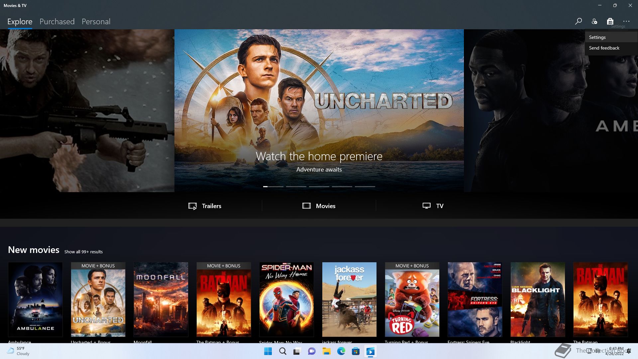Open the Moonfall movie poster
638x359 pixels.
(x=161, y=299)
